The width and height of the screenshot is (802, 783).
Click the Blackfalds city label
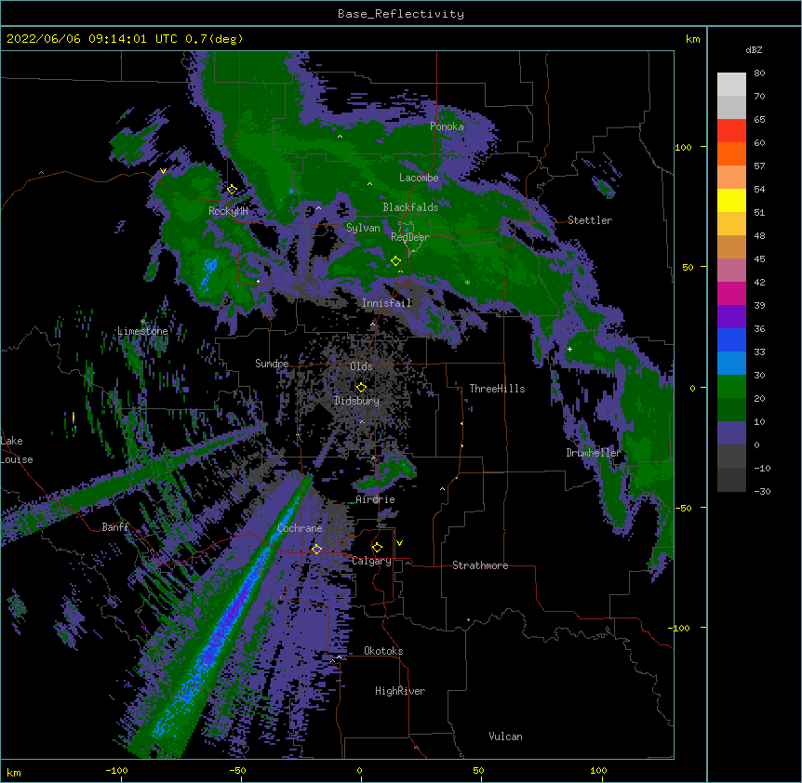coord(410,207)
